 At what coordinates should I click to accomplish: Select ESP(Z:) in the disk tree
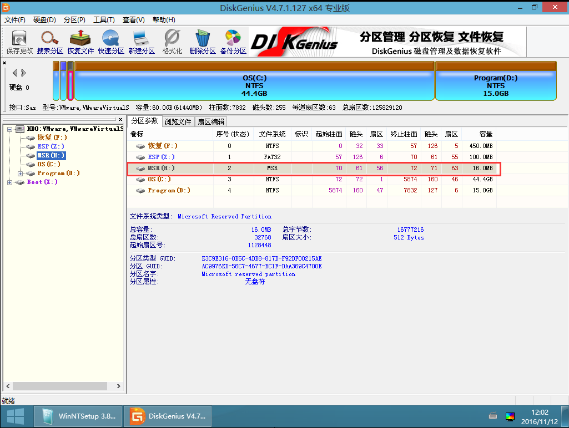pyautogui.click(x=51, y=146)
